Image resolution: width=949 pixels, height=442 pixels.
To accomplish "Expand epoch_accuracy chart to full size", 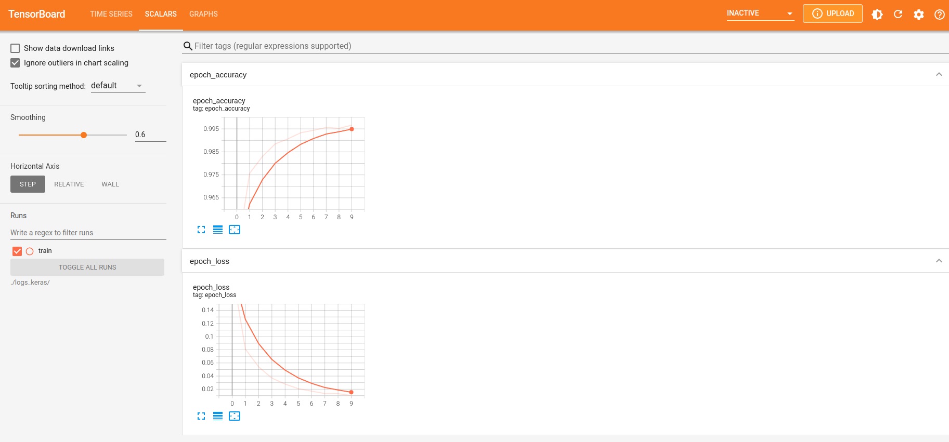I will [201, 230].
